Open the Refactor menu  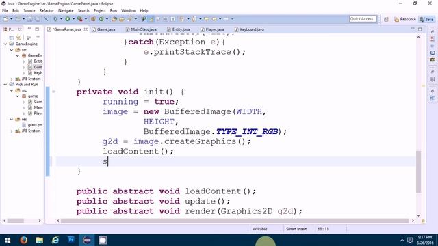[47, 11]
